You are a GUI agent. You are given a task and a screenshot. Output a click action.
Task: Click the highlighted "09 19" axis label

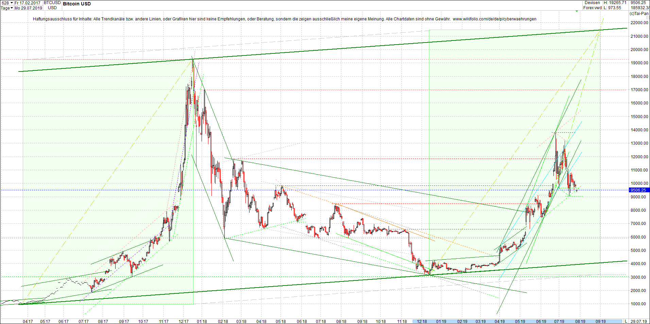click(x=602, y=321)
